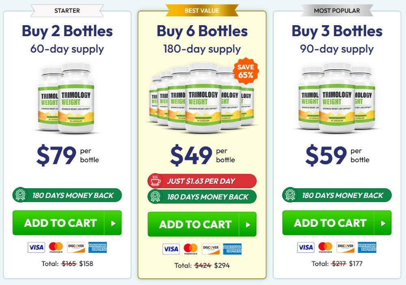Click the Buy 6 Bottles heading
This screenshot has width=406, height=285.
point(202,31)
